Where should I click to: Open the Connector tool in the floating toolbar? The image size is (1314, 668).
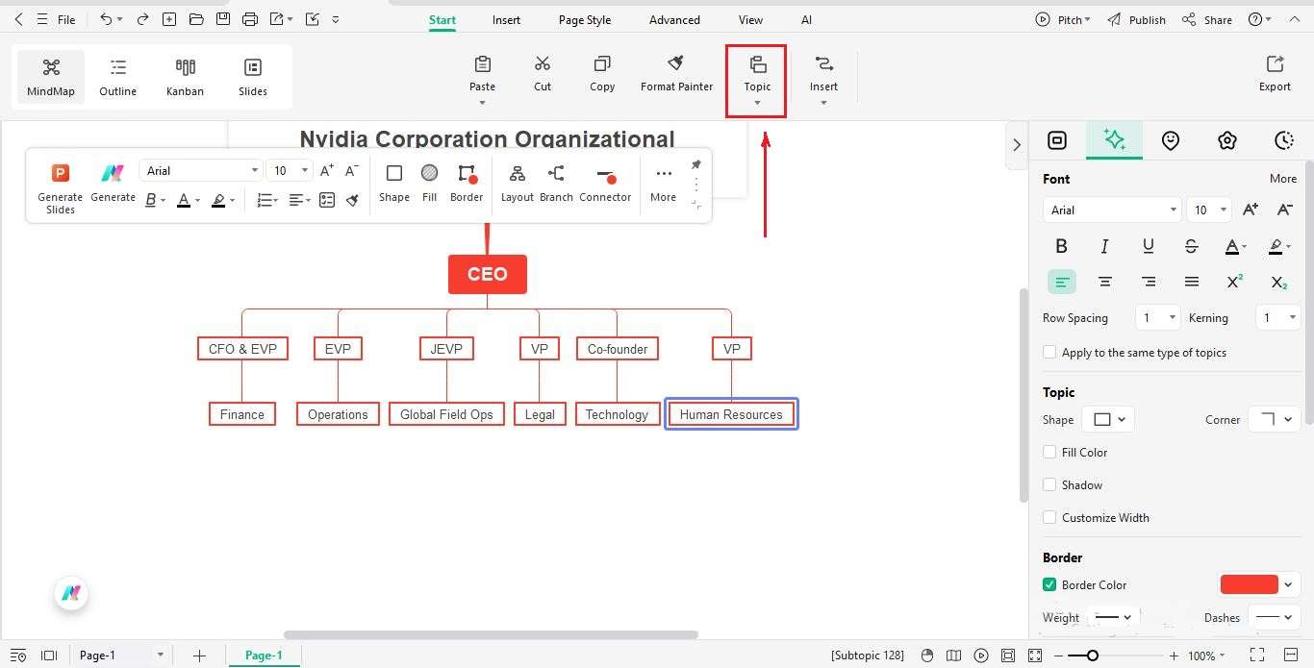605,183
